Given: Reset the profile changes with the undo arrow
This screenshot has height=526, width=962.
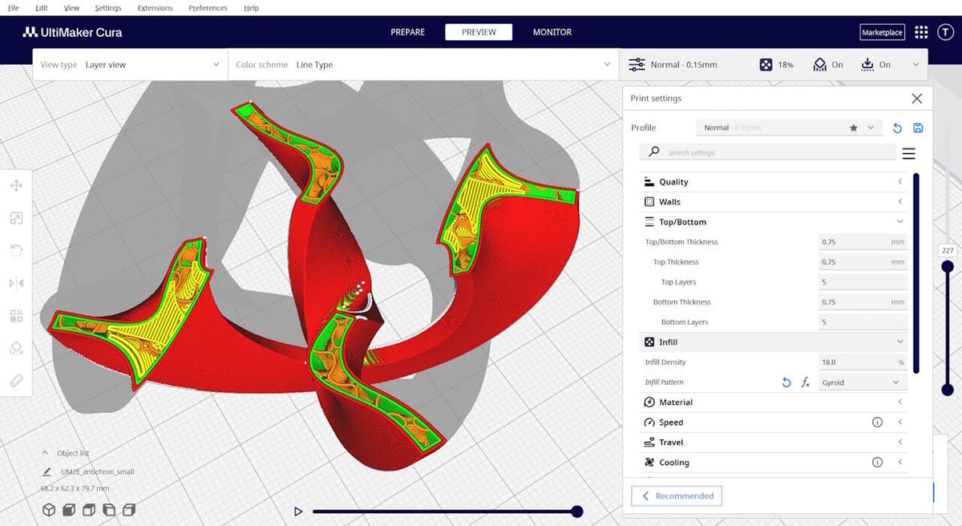Looking at the screenshot, I should pos(898,127).
